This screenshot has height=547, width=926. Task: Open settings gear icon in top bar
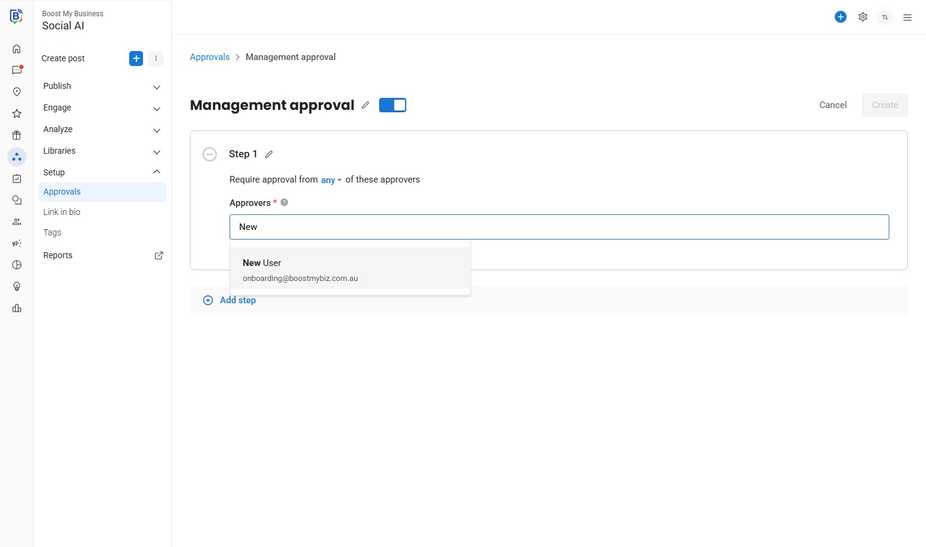point(863,17)
